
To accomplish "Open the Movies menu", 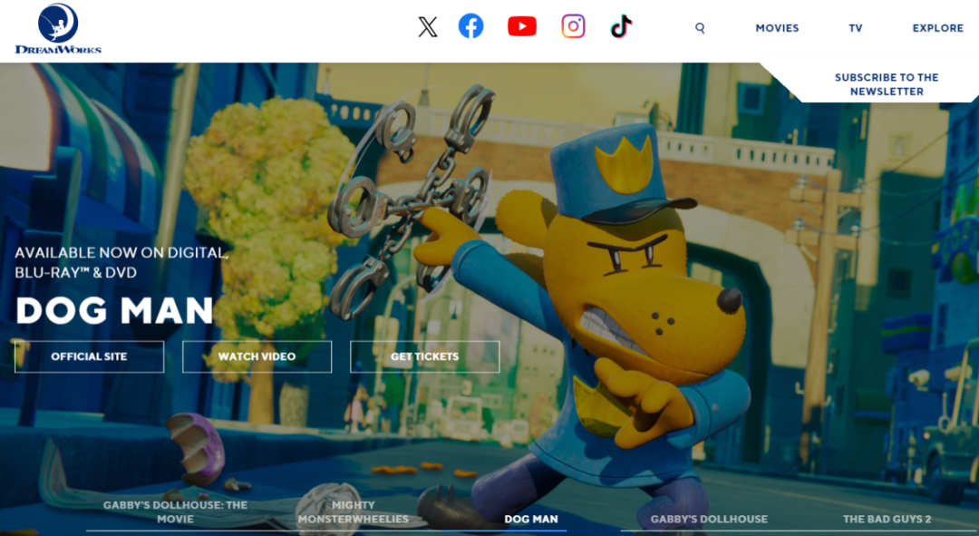I will pos(777,28).
